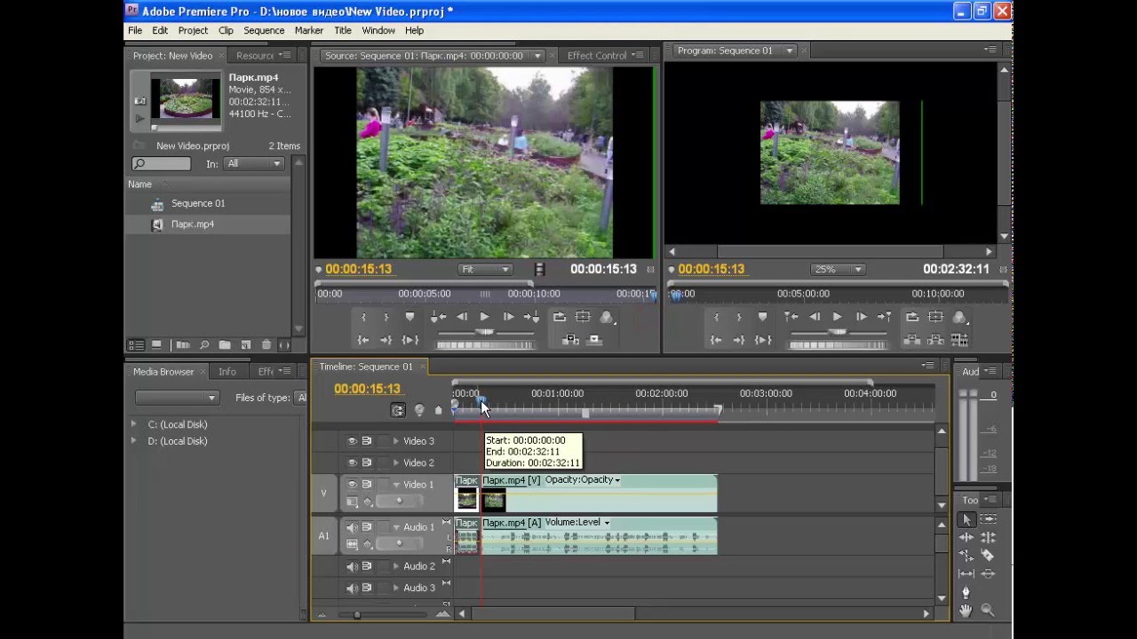Click Set Unnumbered Marker in Program monitor

(762, 317)
